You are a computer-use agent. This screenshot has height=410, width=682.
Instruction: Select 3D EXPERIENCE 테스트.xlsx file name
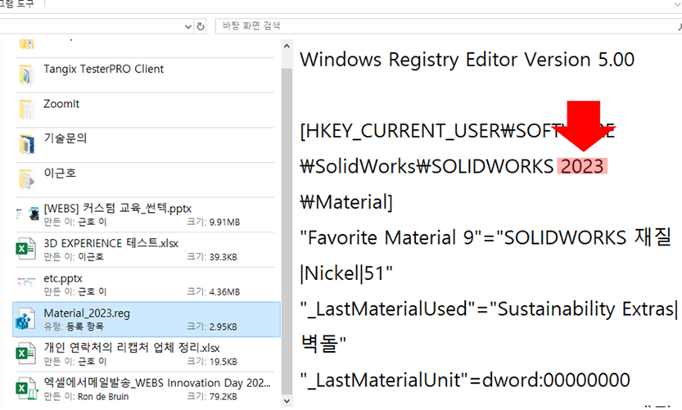point(111,243)
